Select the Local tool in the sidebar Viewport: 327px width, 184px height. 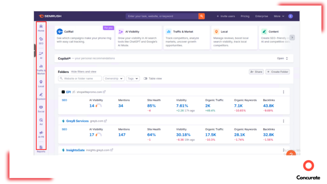point(41,83)
